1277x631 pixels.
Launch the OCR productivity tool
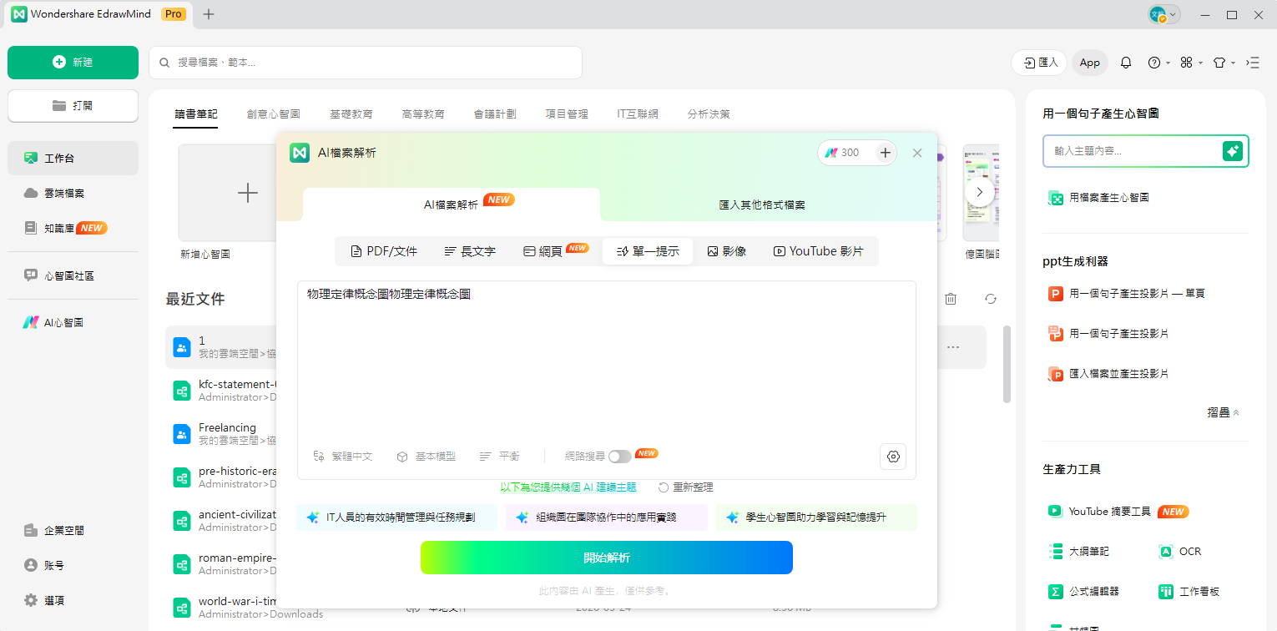pos(1180,551)
